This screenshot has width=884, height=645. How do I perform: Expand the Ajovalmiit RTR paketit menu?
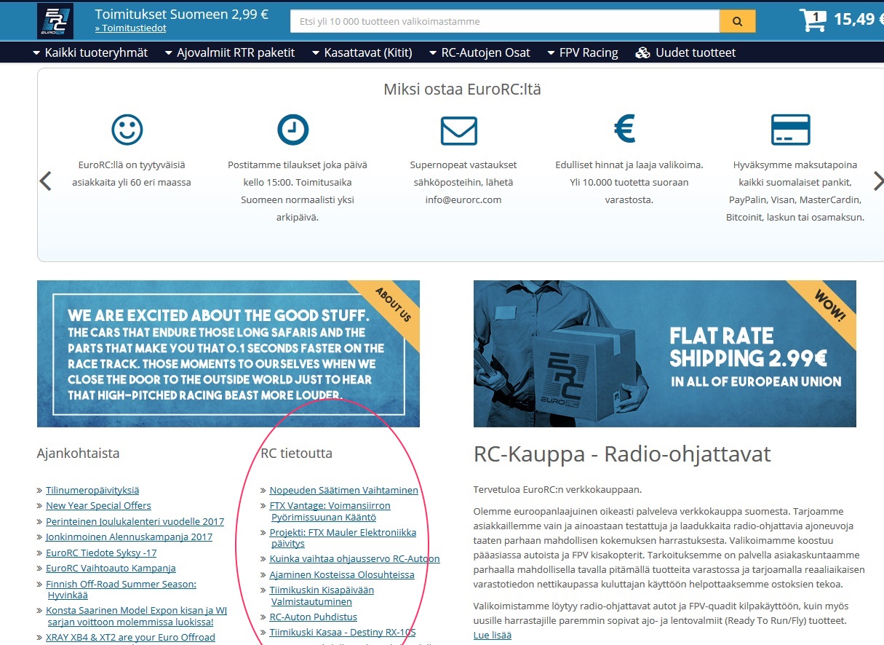click(230, 52)
